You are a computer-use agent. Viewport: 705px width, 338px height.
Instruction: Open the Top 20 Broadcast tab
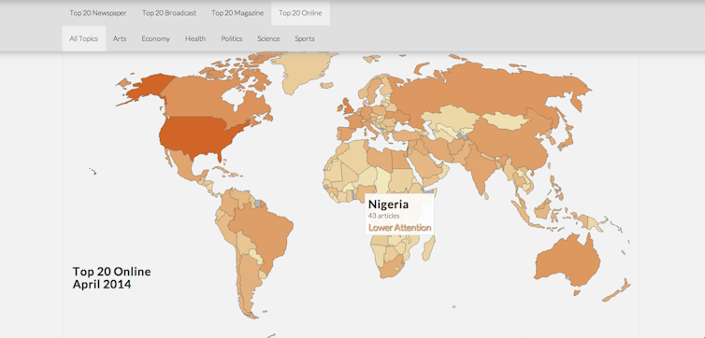point(169,13)
